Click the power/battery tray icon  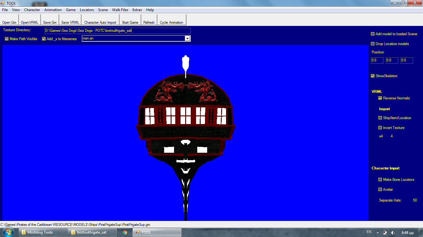point(385,232)
